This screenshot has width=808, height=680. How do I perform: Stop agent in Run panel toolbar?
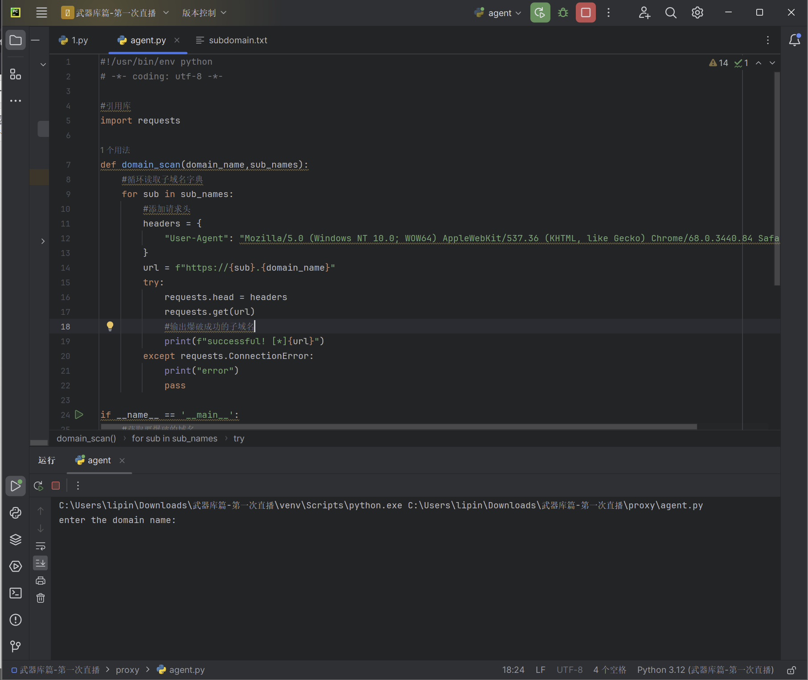pos(56,486)
